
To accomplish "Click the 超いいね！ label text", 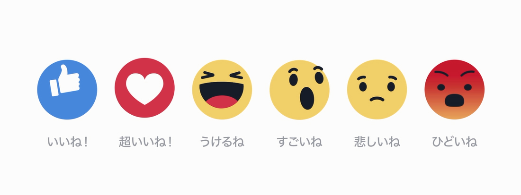I will click(x=145, y=142).
